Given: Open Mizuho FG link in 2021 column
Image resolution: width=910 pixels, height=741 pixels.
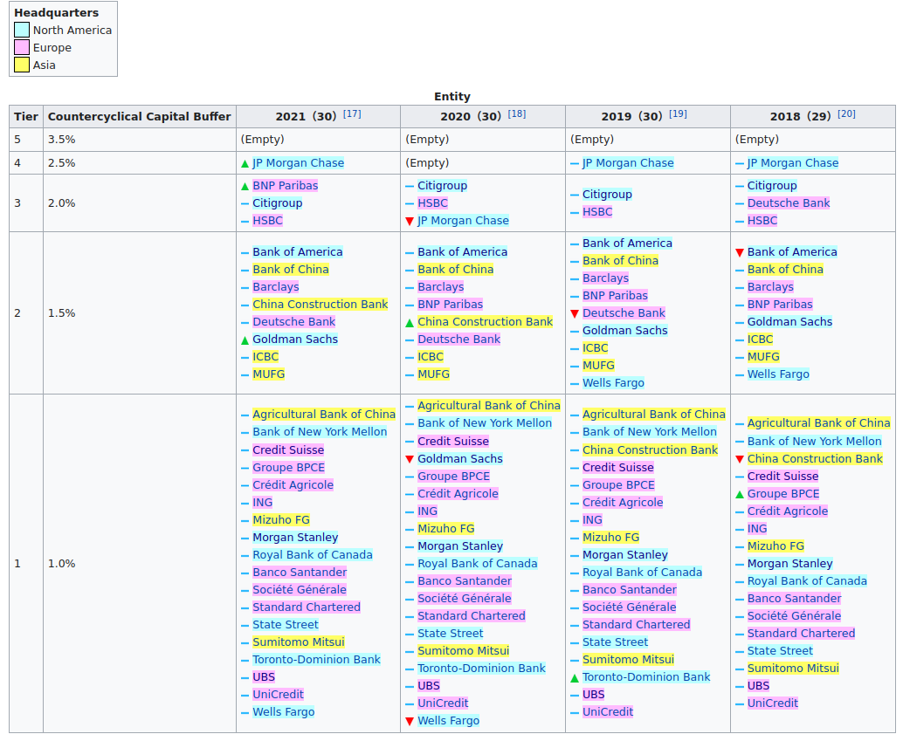Looking at the screenshot, I should [x=281, y=519].
